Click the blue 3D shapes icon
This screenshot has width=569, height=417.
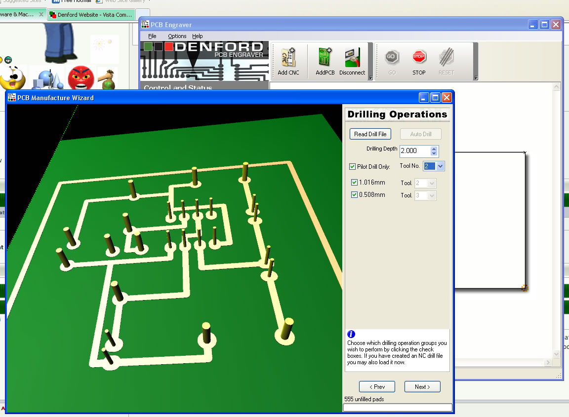pyautogui.click(x=48, y=79)
